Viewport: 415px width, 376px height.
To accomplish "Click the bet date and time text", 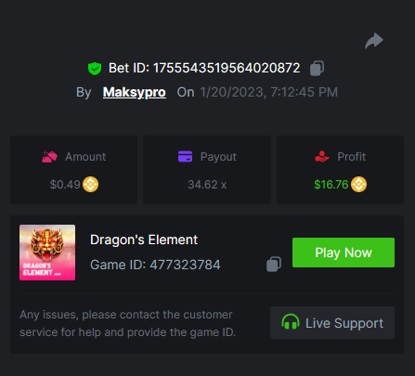I will point(268,92).
